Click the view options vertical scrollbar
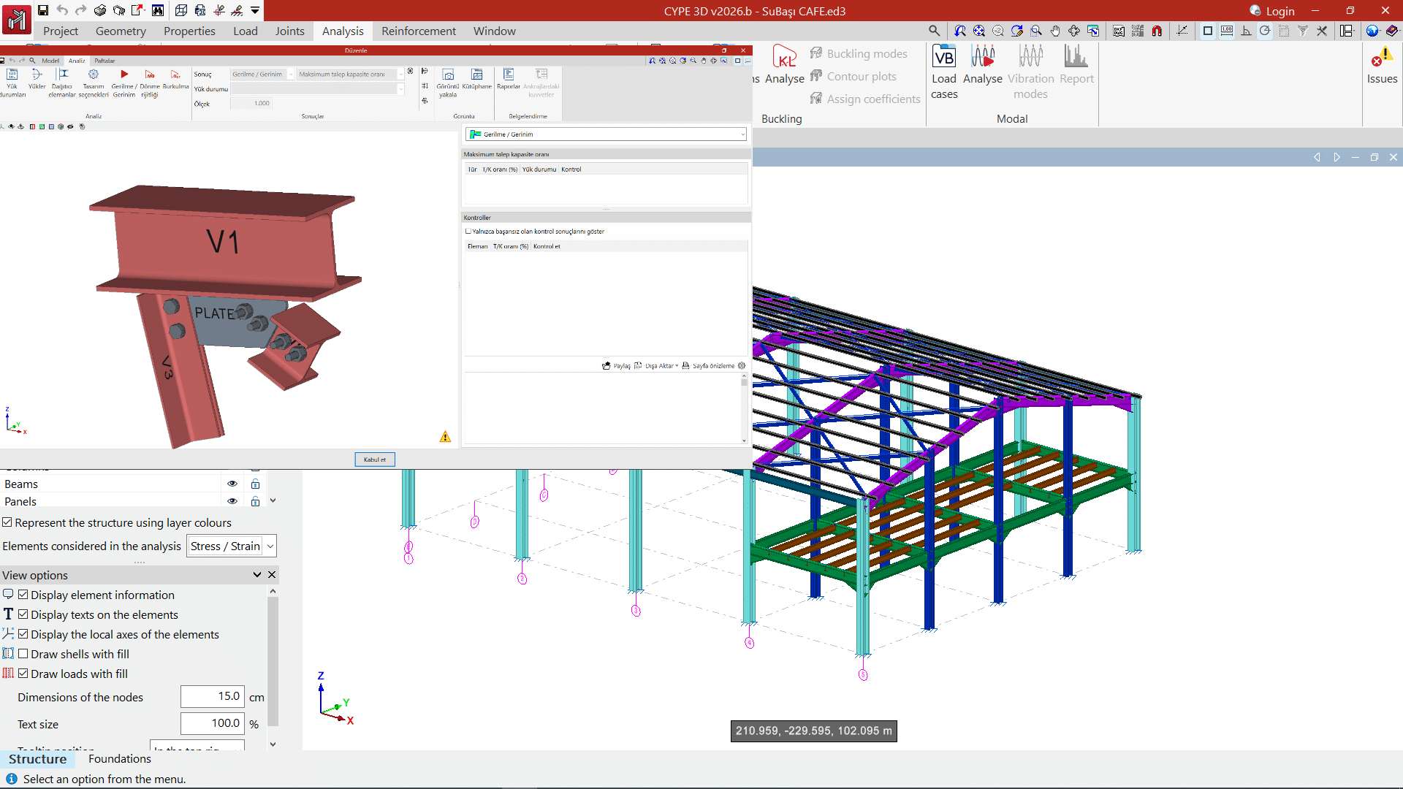The width and height of the screenshot is (1403, 789). [x=273, y=661]
